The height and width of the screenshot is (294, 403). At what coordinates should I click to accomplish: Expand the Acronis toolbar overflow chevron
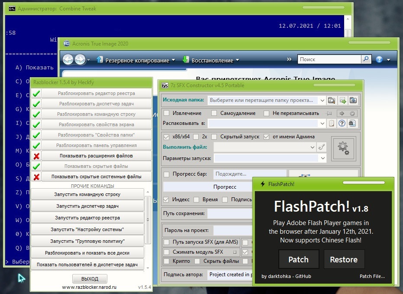[289, 59]
